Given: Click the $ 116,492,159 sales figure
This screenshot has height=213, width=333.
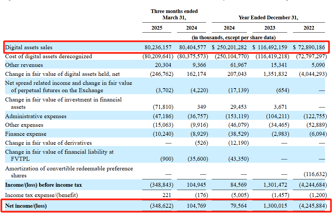Looking at the screenshot, I should (x=270, y=47).
